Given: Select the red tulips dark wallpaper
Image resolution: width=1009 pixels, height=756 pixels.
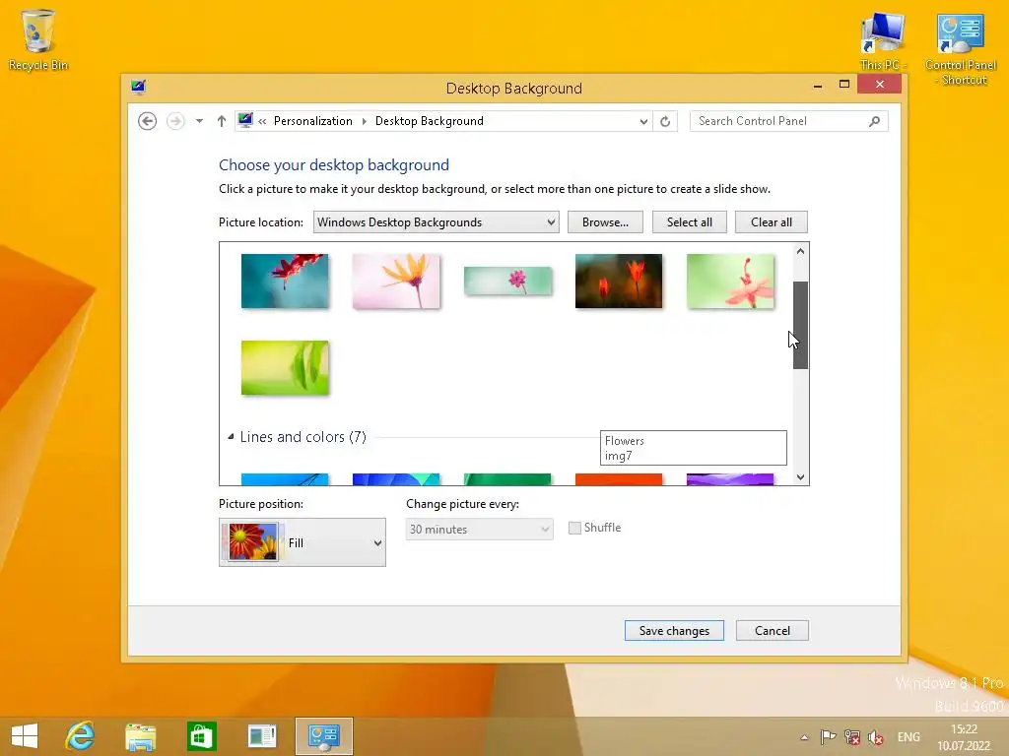Looking at the screenshot, I should click(x=619, y=281).
